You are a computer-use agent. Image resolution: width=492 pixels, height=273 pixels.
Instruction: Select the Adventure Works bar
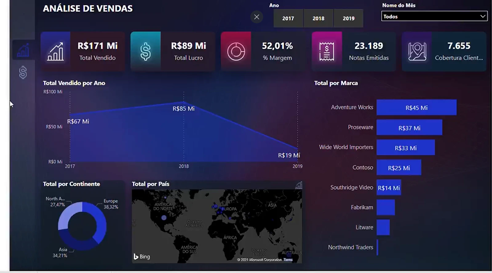point(416,107)
